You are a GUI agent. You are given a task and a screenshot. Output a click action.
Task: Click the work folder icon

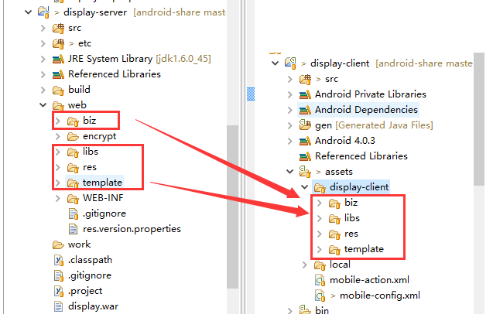click(x=58, y=244)
